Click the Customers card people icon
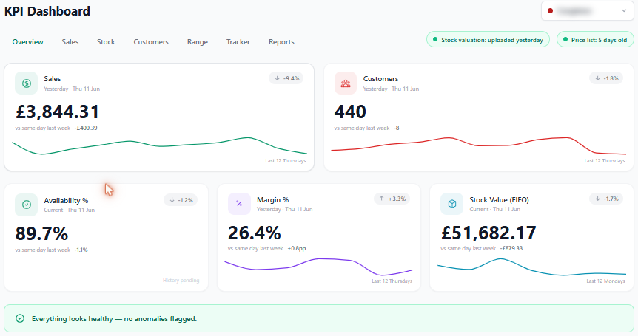Screen dimensions: 638x336 point(346,83)
